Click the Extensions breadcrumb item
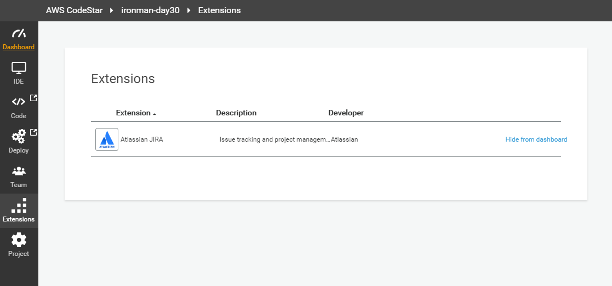This screenshot has height=286, width=612. pyautogui.click(x=219, y=10)
